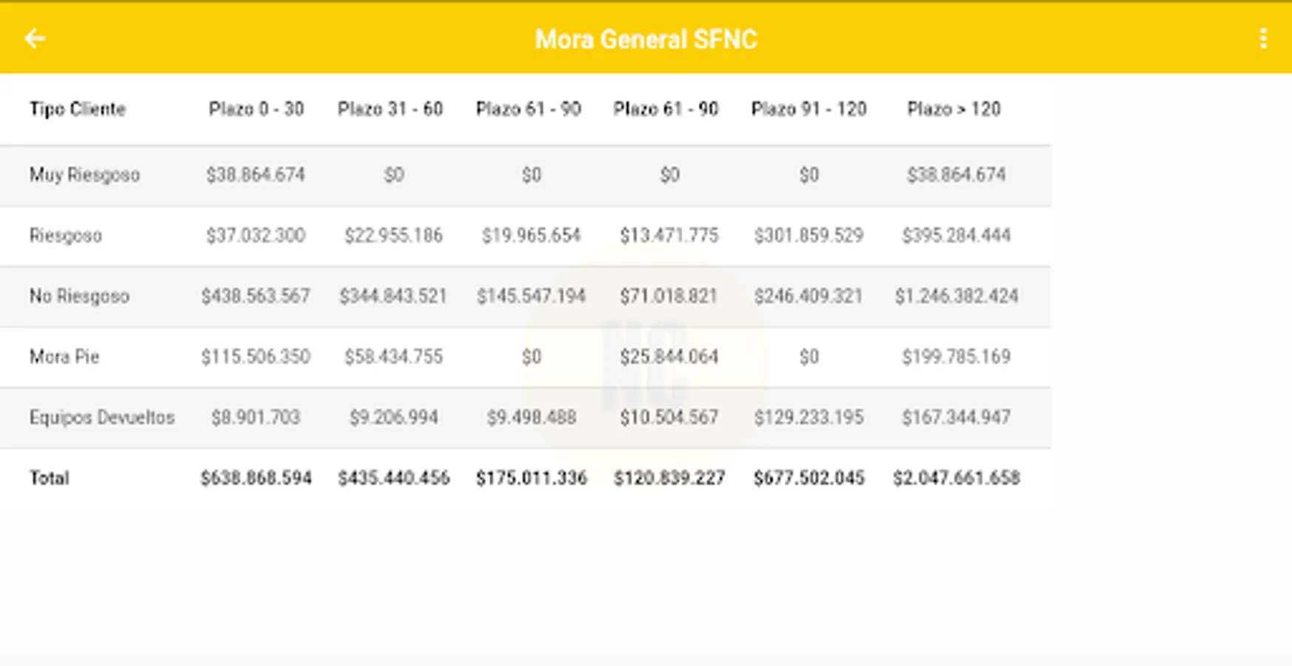1292x666 pixels.
Task: Select the Tipo Cliente column header
Action: [x=78, y=110]
